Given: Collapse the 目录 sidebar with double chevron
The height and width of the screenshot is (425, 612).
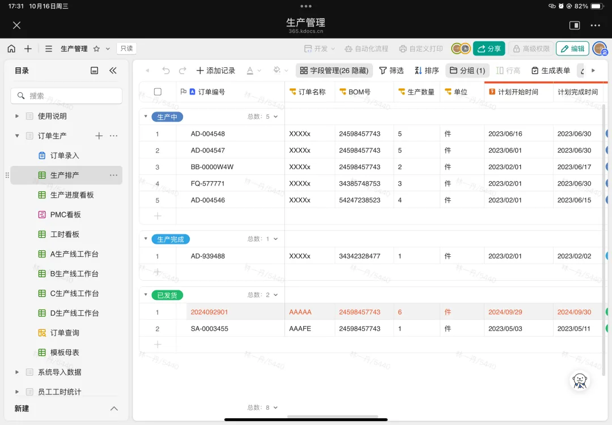Looking at the screenshot, I should tap(113, 71).
